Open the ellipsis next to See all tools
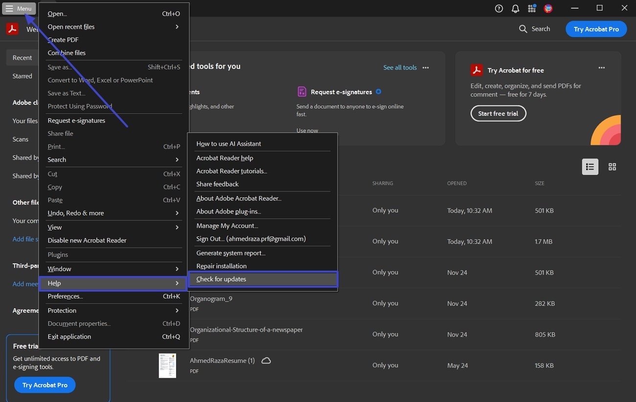This screenshot has width=636, height=402. 425,67
